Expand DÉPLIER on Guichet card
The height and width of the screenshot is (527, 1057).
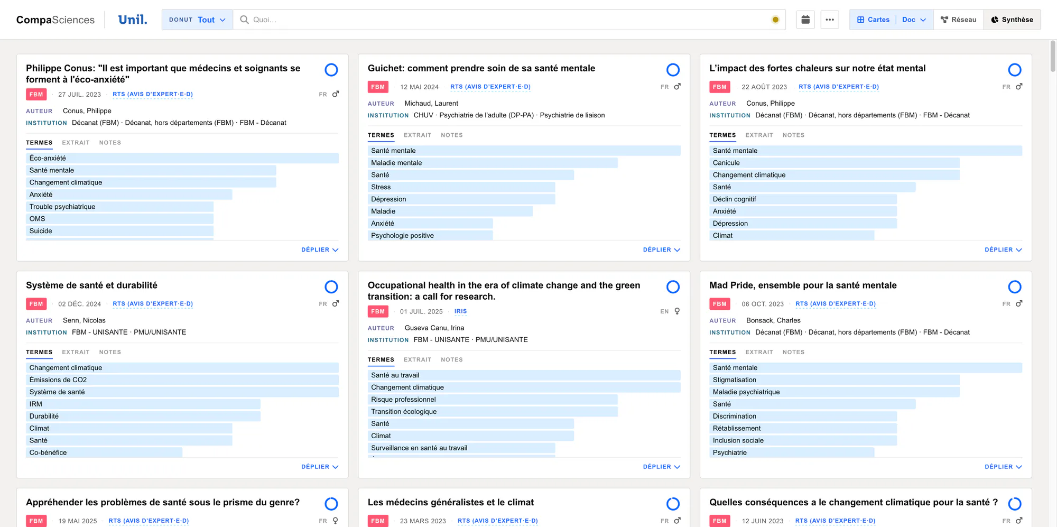662,249
